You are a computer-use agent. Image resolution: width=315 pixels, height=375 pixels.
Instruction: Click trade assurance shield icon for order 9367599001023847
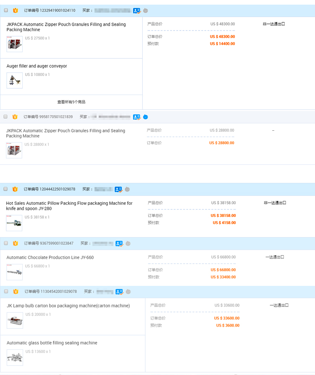16,243
